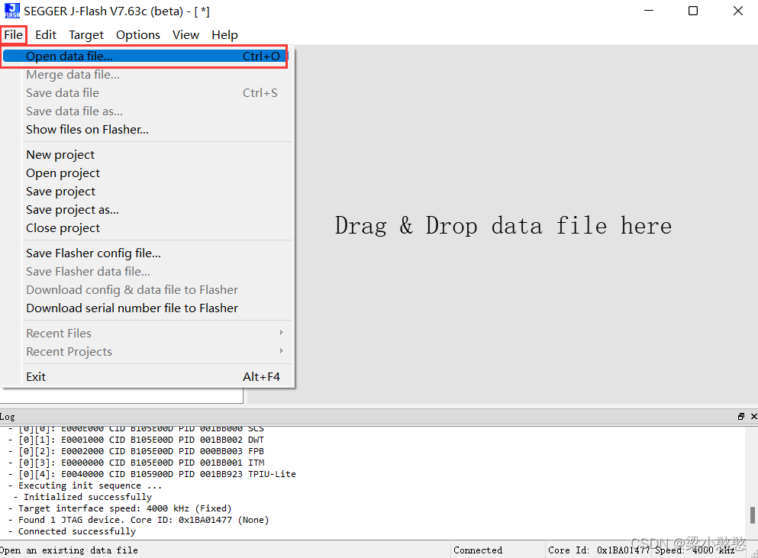
Task: Choose Show files on Flasher...
Action: pyautogui.click(x=147, y=130)
